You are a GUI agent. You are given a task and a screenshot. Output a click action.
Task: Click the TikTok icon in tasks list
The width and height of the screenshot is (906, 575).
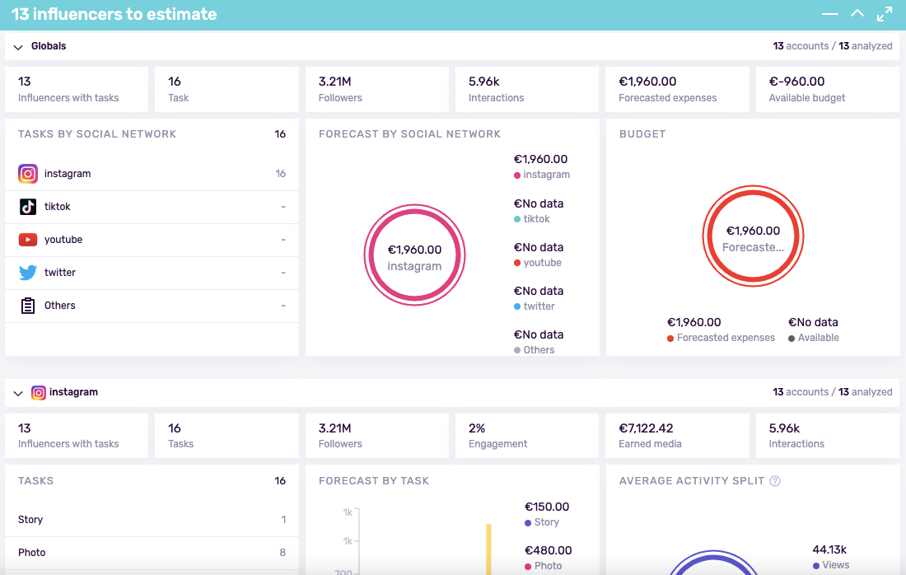[28, 207]
